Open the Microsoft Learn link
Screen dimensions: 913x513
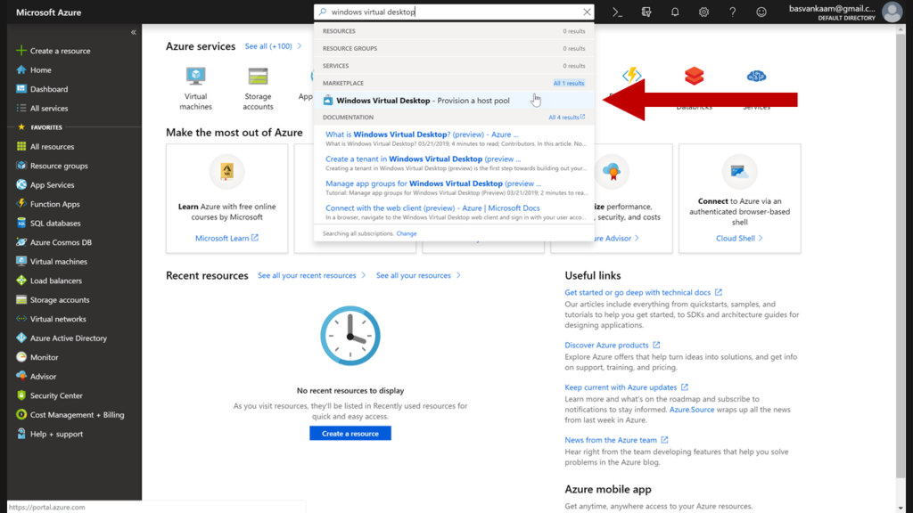(x=226, y=238)
